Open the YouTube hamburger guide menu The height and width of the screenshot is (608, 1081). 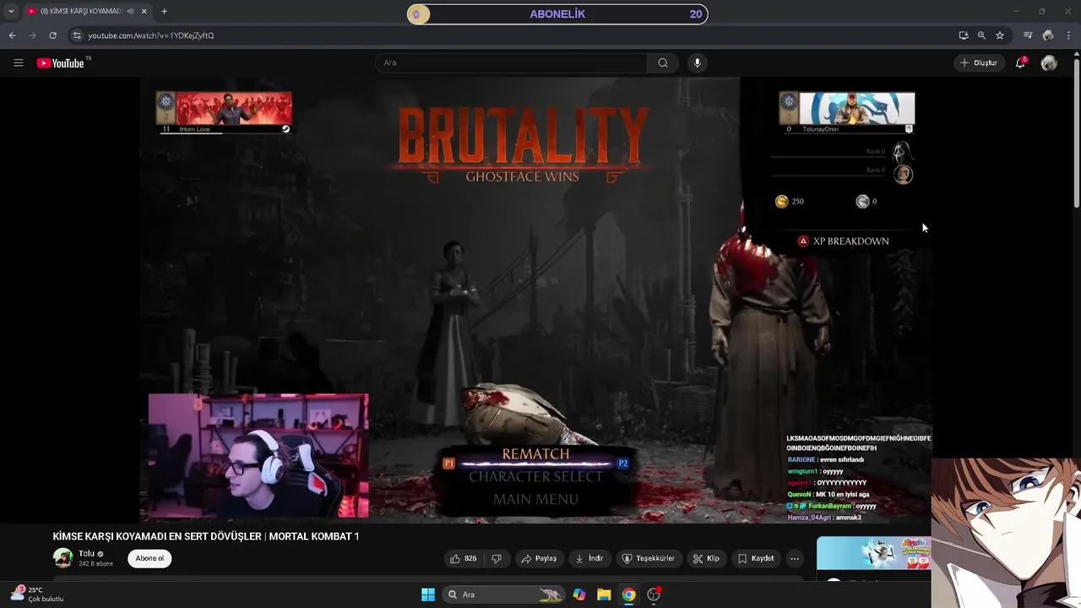[x=18, y=62]
